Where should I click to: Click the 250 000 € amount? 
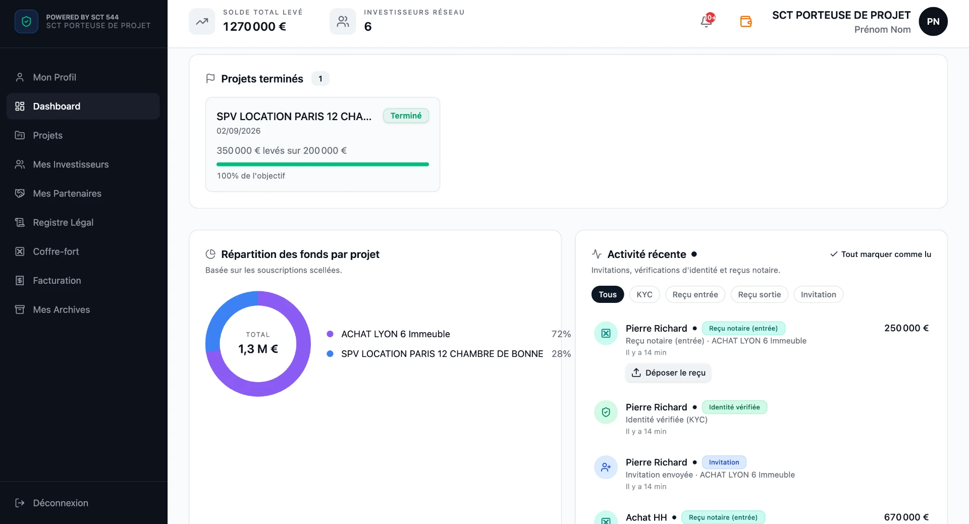click(x=906, y=328)
